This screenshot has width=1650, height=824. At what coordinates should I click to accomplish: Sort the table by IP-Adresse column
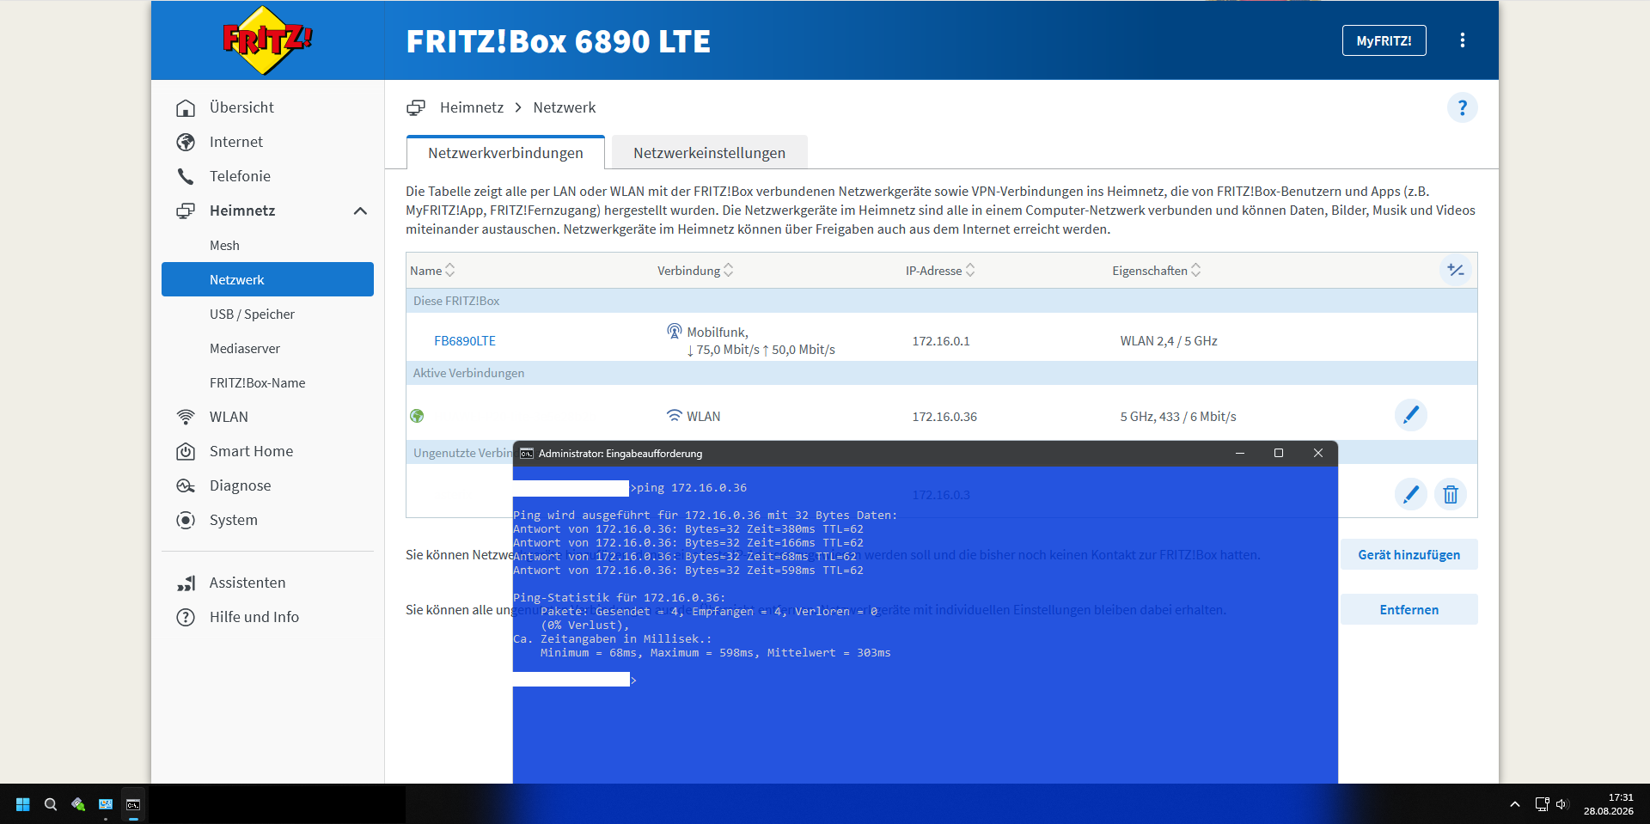pyautogui.click(x=940, y=270)
